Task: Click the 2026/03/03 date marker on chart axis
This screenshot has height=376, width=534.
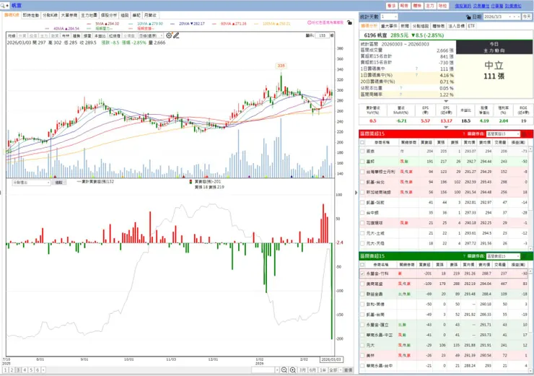Action: point(331,359)
